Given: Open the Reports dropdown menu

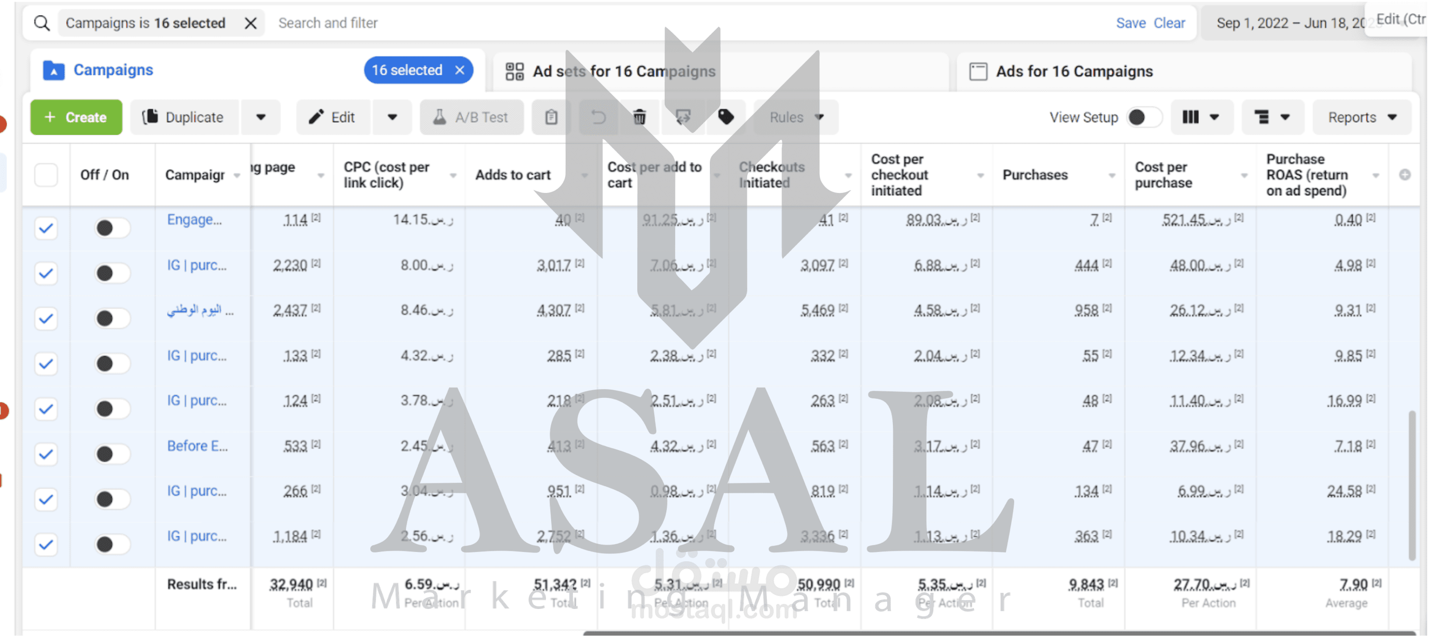Looking at the screenshot, I should click(1362, 118).
